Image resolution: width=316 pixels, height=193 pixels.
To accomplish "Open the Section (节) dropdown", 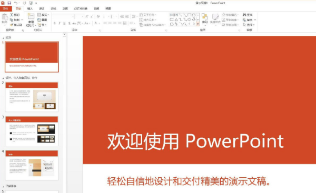I will 42,25.
